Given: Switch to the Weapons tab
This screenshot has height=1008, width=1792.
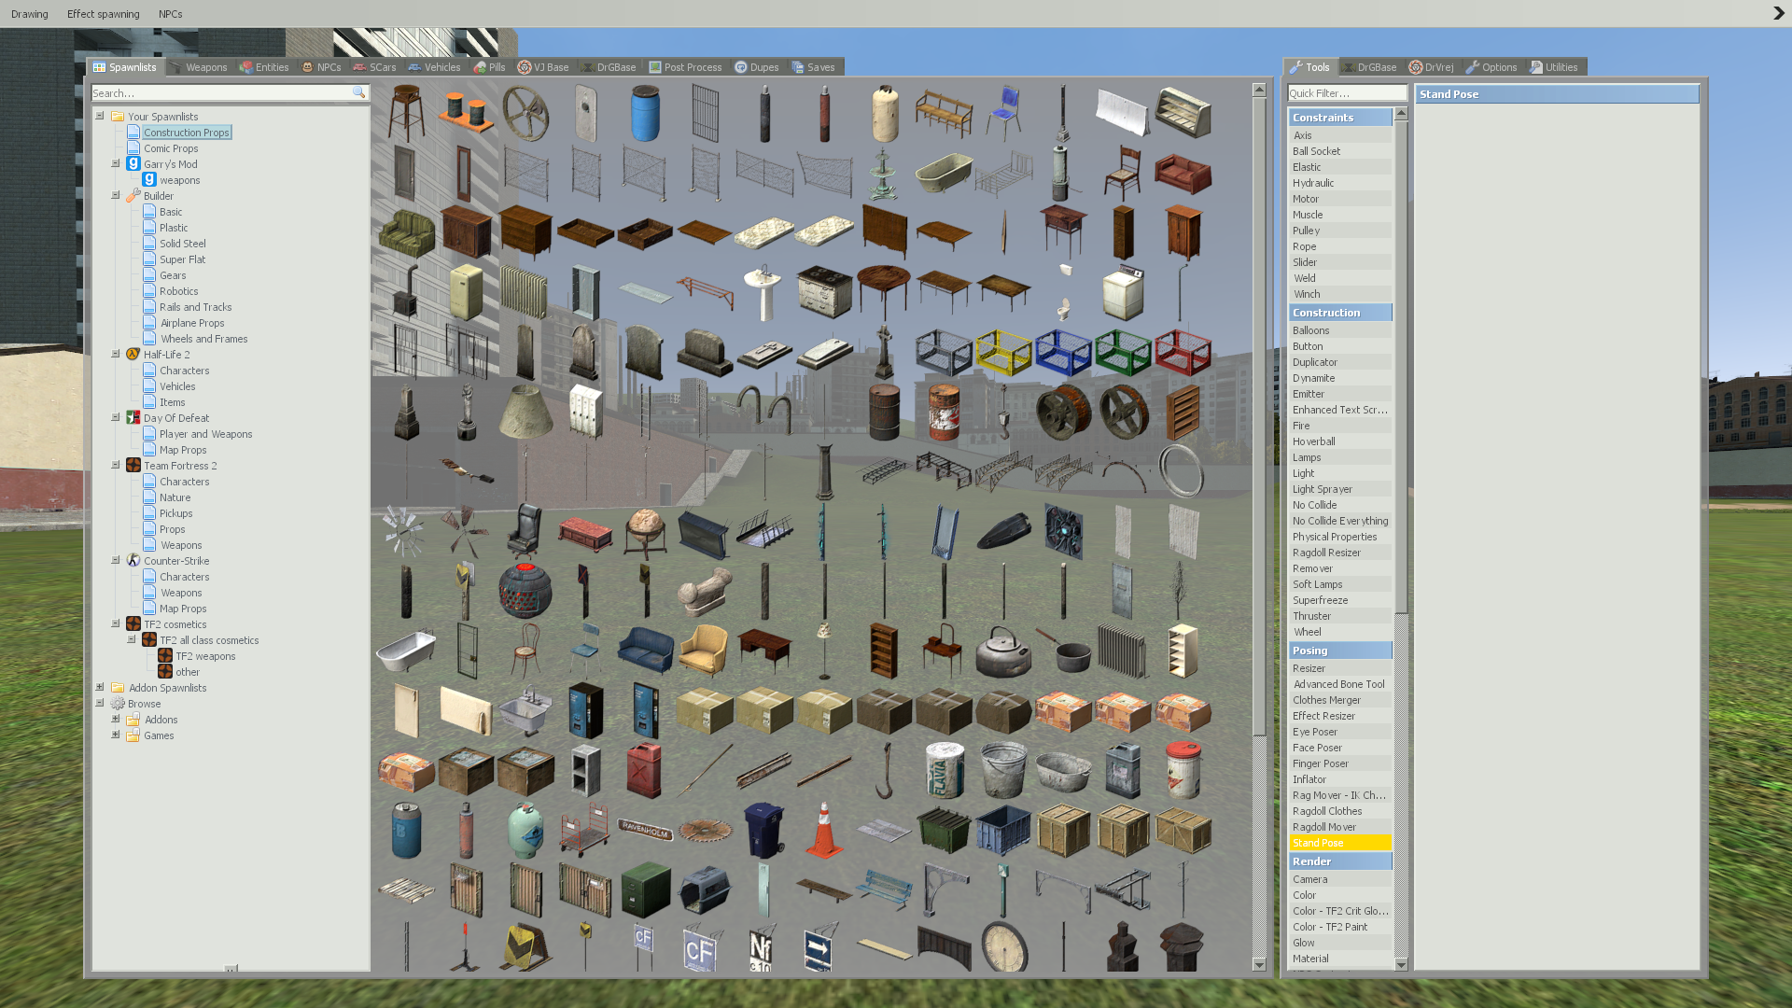Looking at the screenshot, I should pos(199,67).
